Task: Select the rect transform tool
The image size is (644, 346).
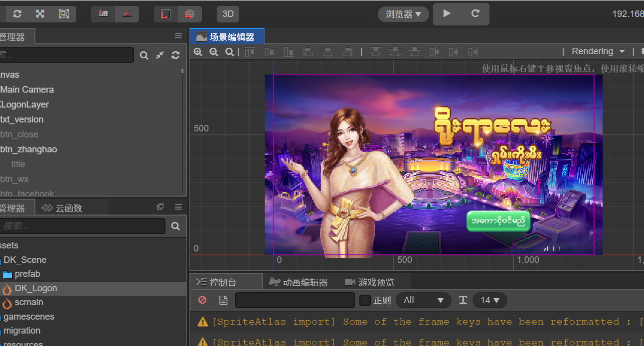Action: click(64, 14)
